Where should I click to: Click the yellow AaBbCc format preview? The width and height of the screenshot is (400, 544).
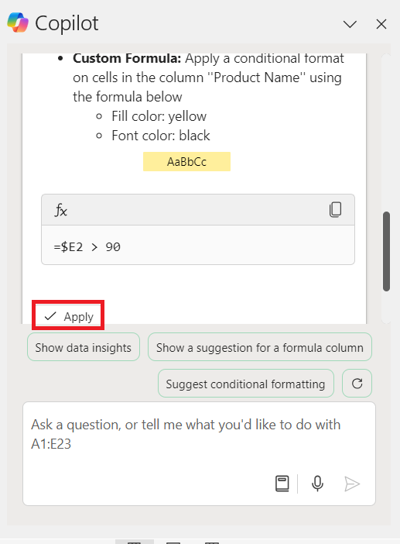(x=186, y=162)
